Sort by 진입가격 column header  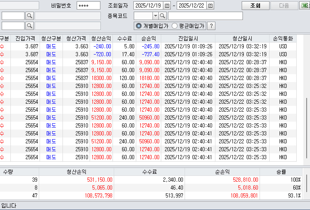pos(25,38)
